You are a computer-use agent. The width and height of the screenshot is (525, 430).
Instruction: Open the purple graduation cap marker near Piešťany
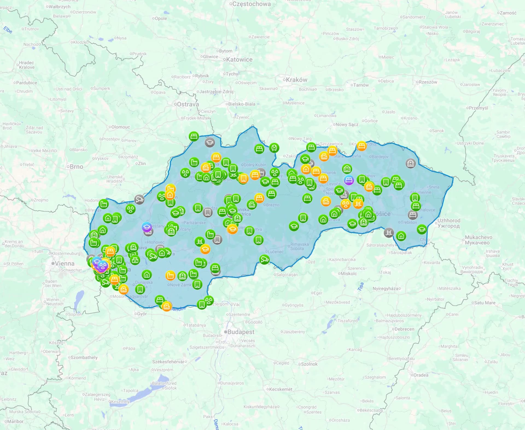coord(147,227)
